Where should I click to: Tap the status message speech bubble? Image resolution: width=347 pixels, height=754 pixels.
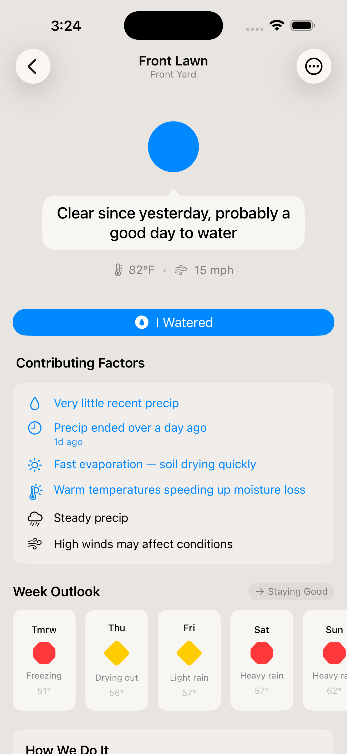coord(173,223)
